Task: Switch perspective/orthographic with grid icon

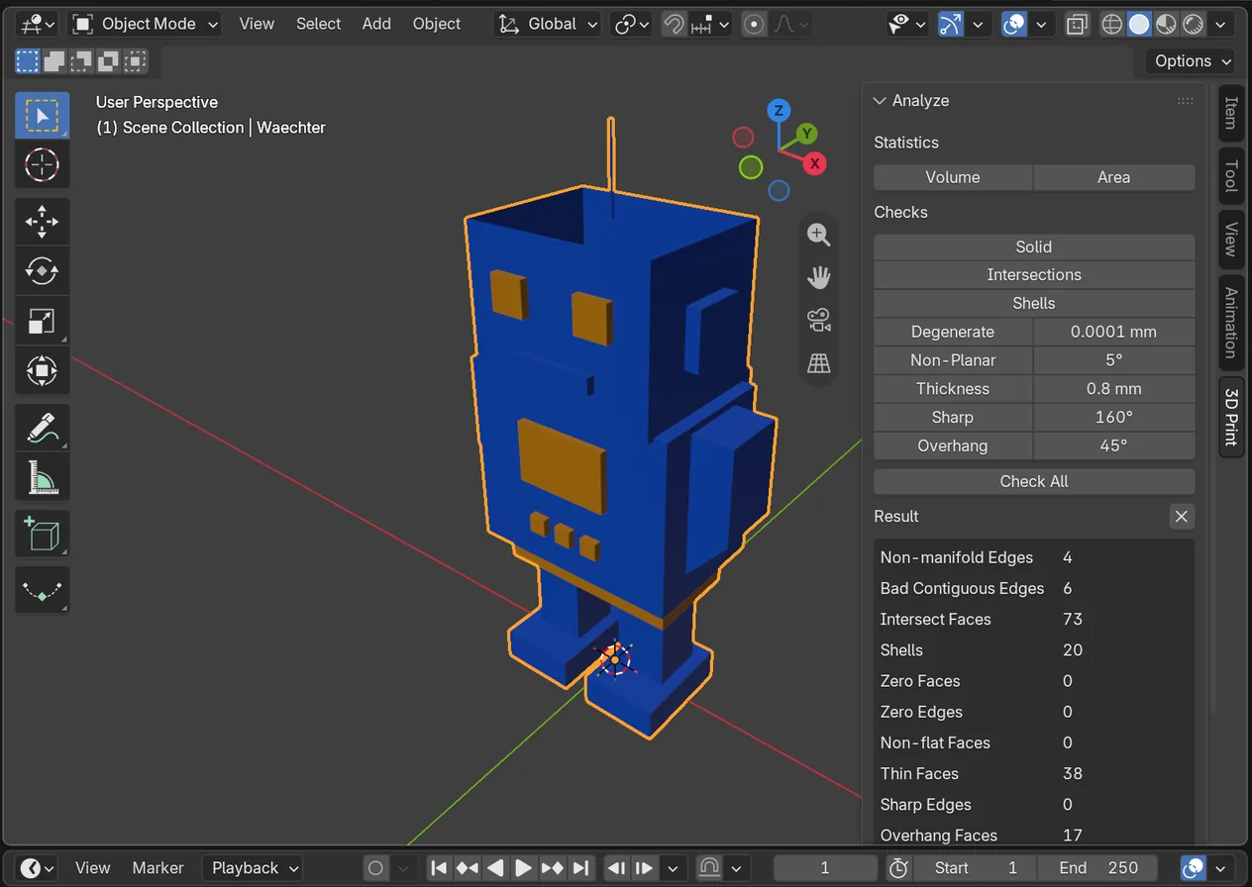Action: (818, 363)
